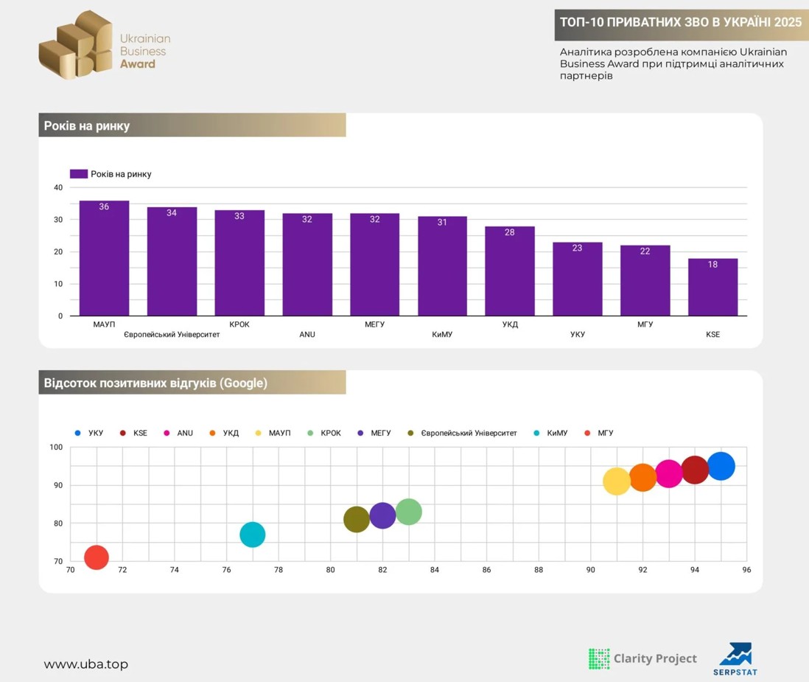Image resolution: width=809 pixels, height=682 pixels.
Task: Click the blue УКУ bubble at 95
Action: pos(721,466)
